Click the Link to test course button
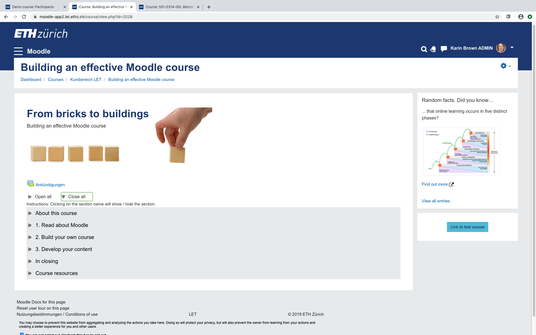Image resolution: width=536 pixels, height=335 pixels. click(468, 227)
